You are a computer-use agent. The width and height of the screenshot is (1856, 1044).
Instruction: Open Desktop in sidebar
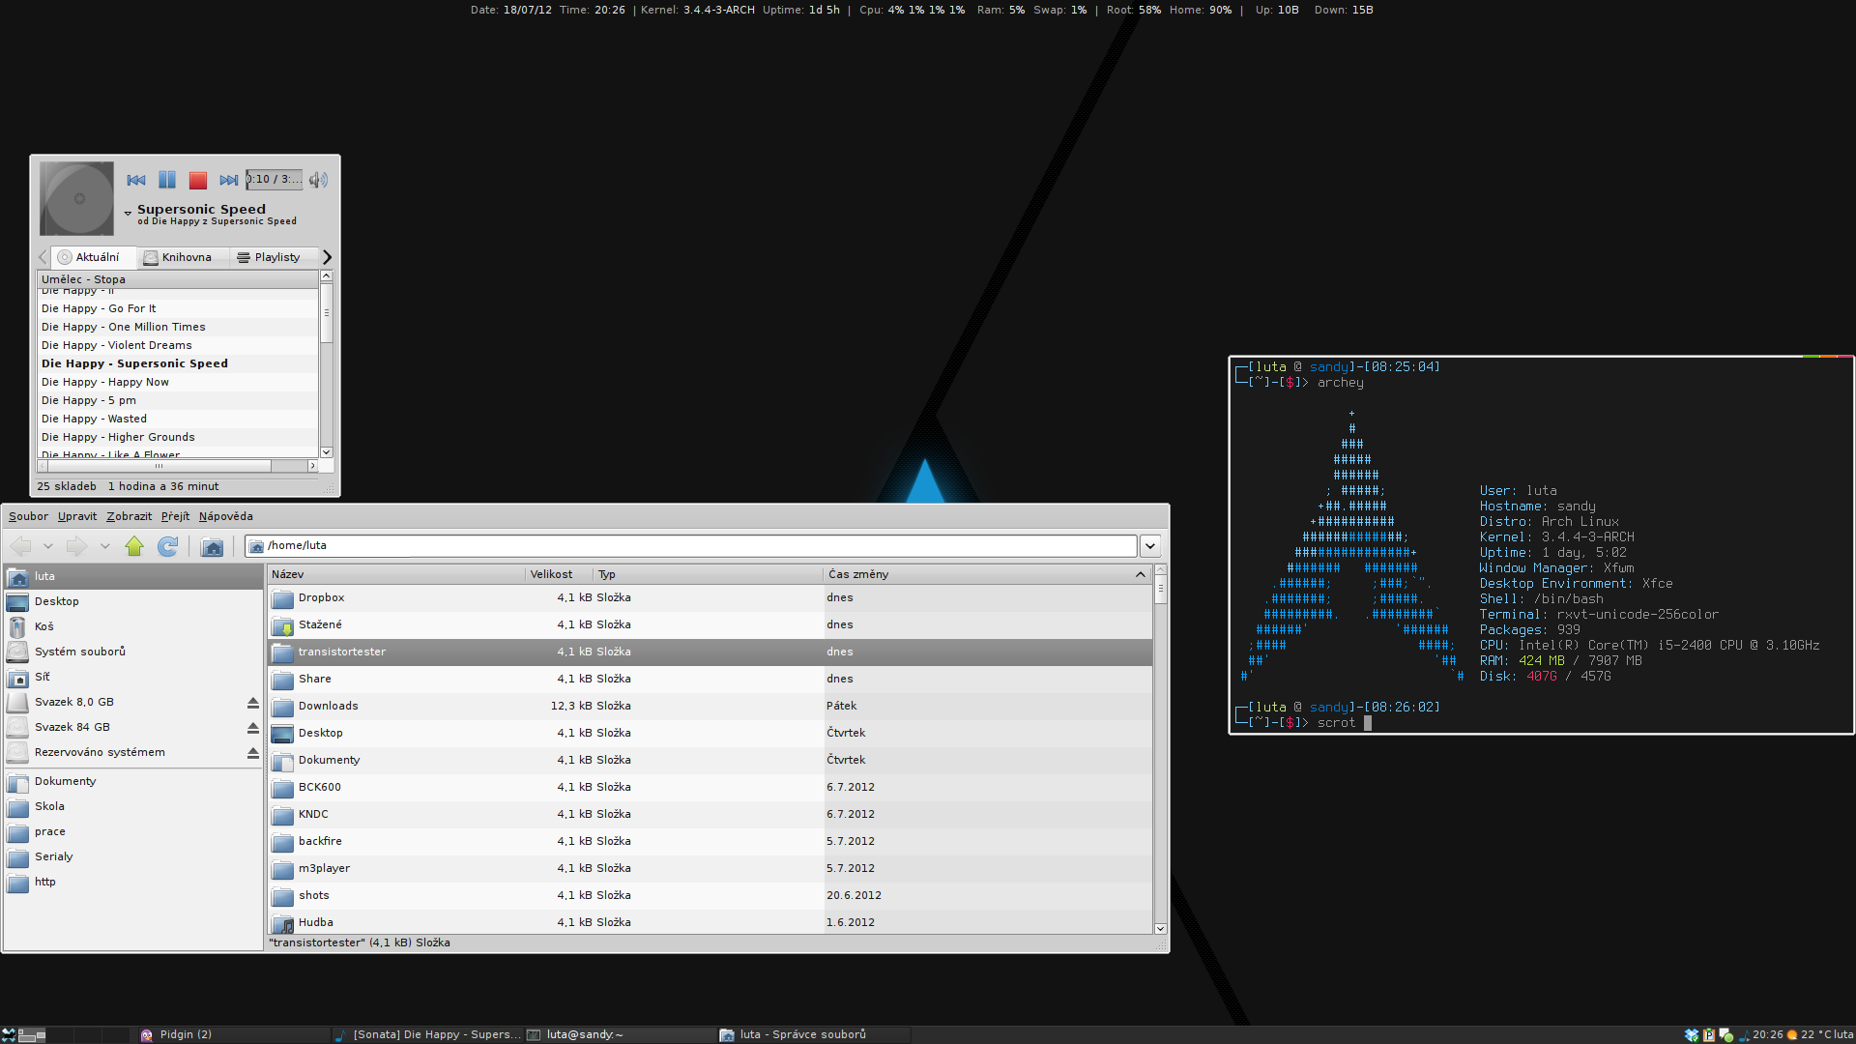[133, 601]
